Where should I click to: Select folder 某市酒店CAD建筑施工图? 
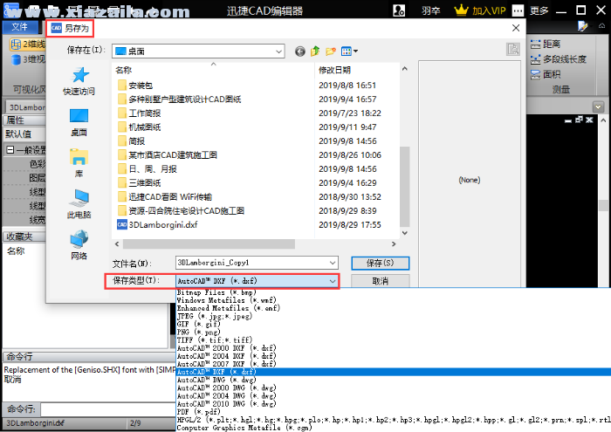(x=168, y=155)
